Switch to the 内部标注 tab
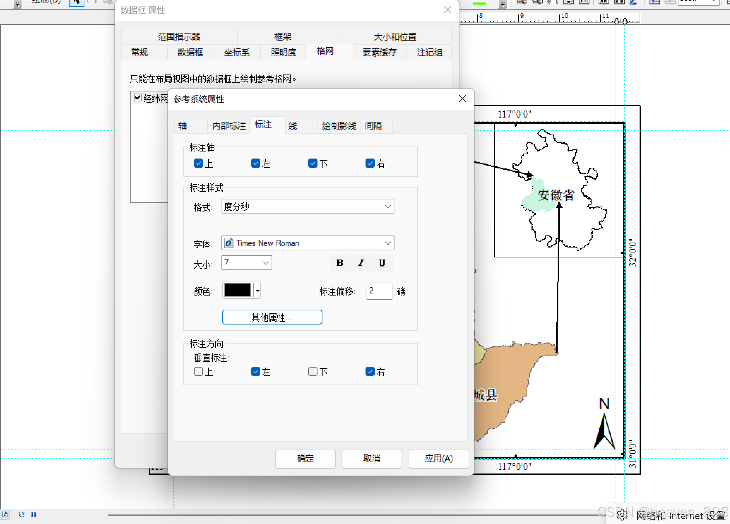 click(229, 126)
